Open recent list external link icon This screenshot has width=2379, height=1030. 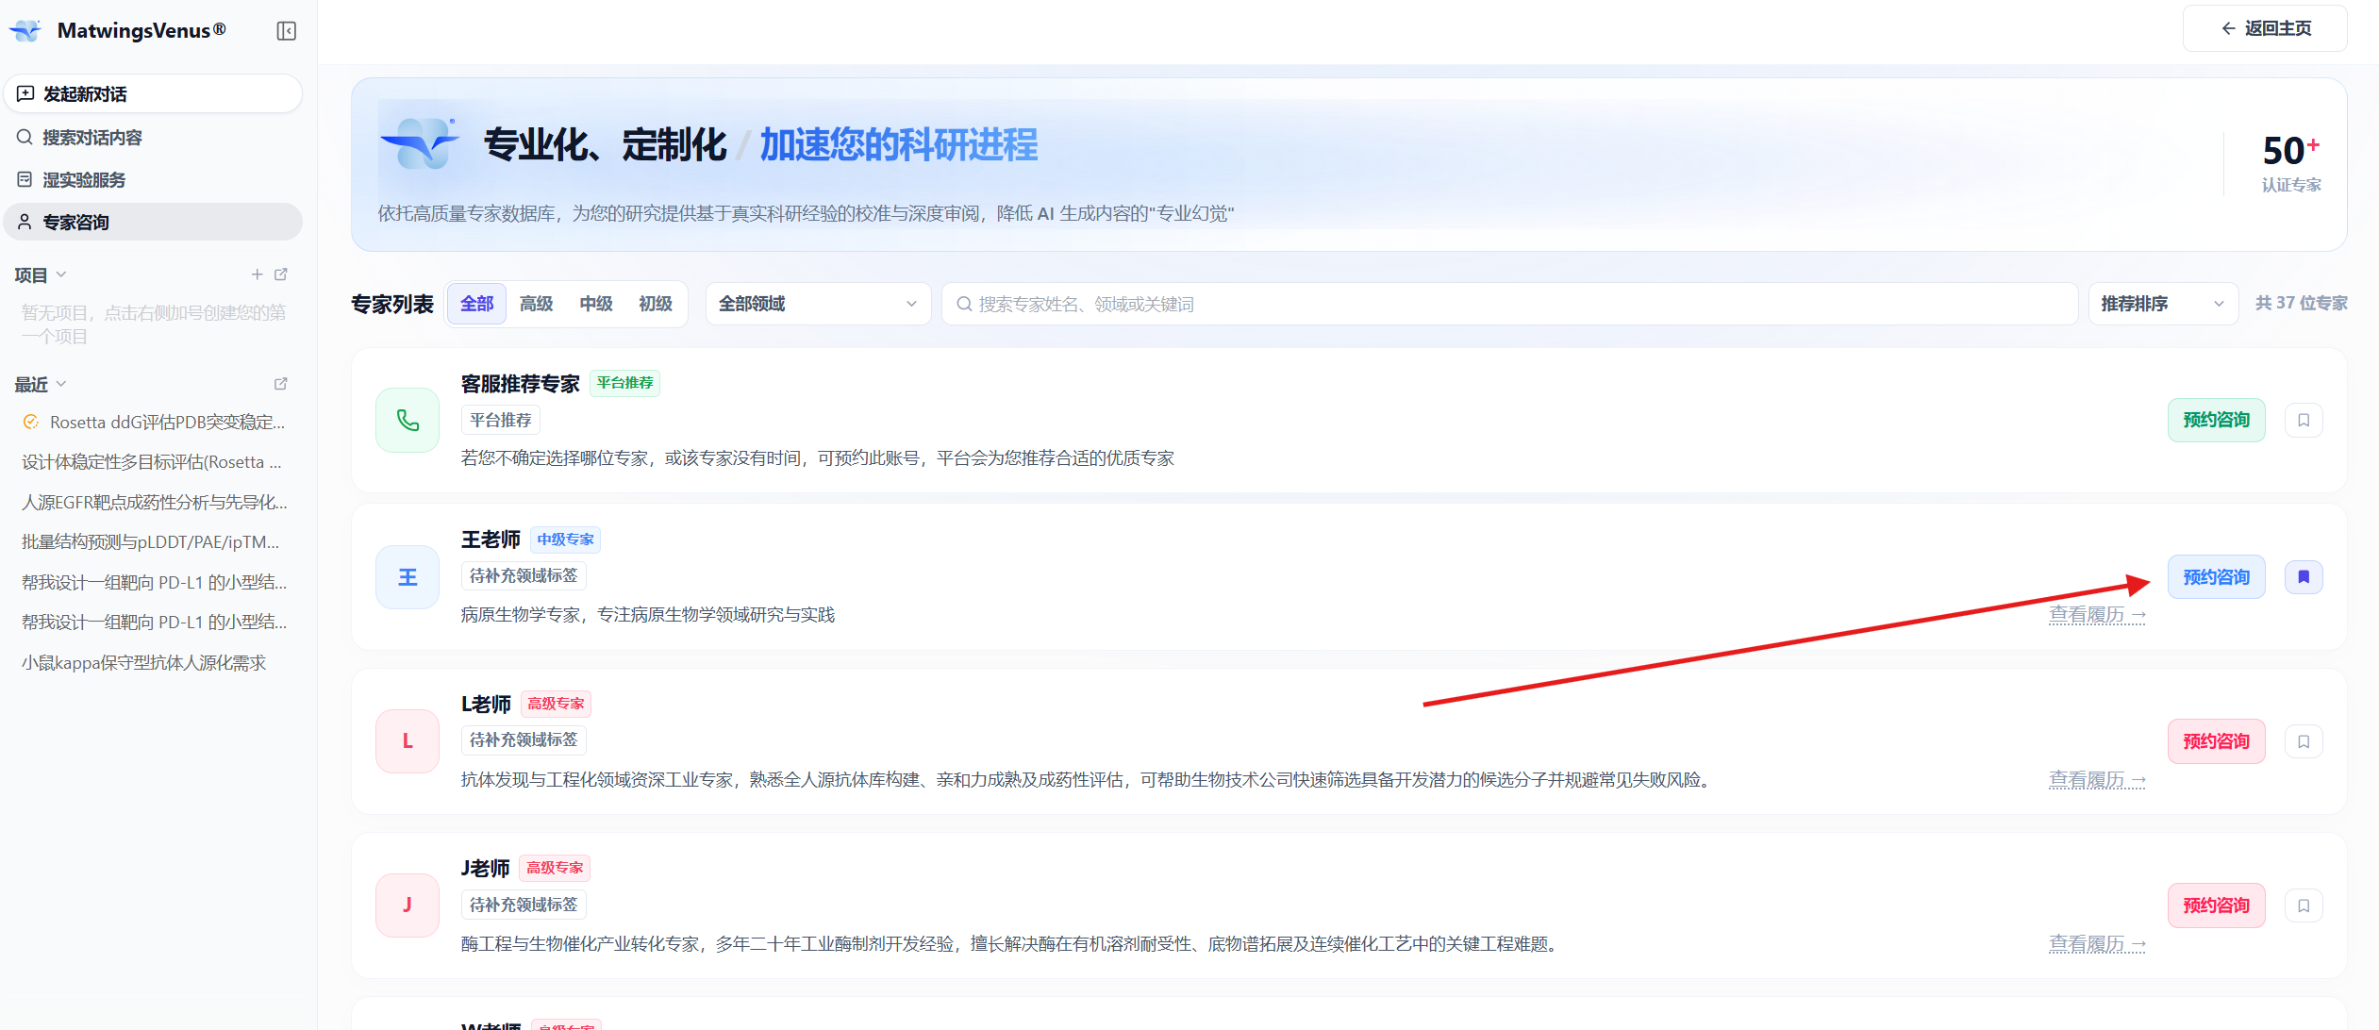280,384
